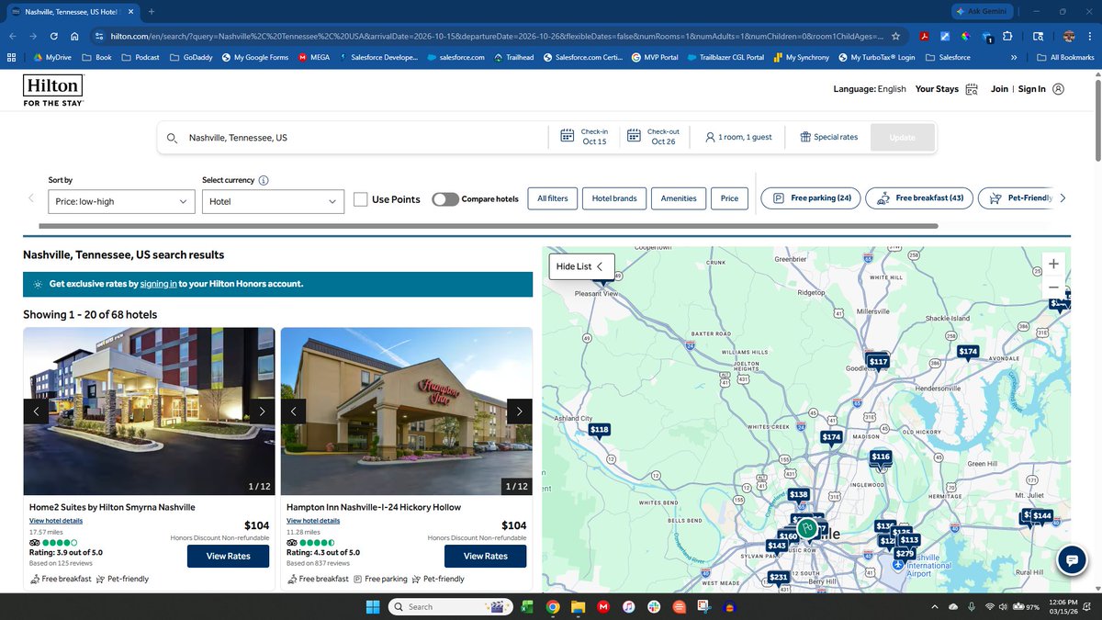1102x620 pixels.
Task: Show next Hampton Inn photo
Action: point(519,411)
